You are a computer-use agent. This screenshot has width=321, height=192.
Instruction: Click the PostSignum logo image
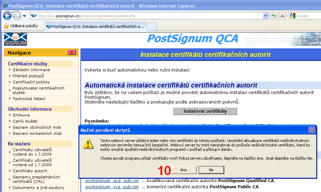coord(15,39)
